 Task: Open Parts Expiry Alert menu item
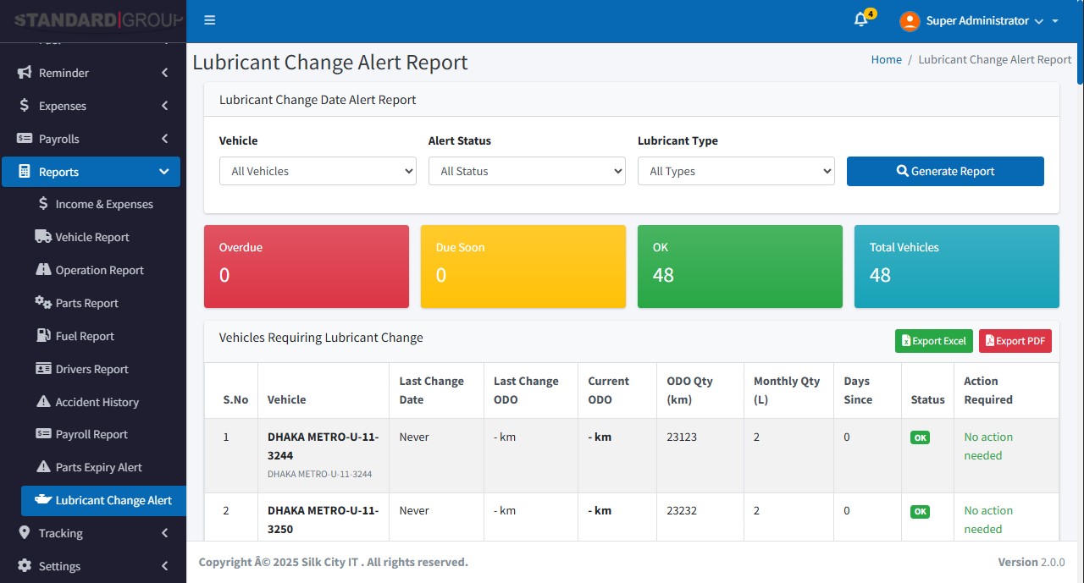(98, 467)
